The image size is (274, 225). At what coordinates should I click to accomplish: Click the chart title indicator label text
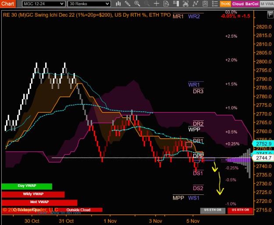click(87, 15)
